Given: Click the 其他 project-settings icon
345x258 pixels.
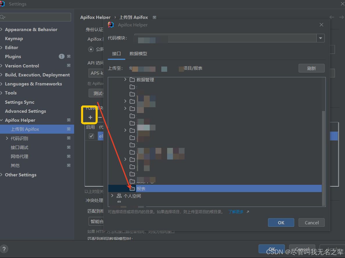Looking at the screenshot, I should tap(69, 165).
